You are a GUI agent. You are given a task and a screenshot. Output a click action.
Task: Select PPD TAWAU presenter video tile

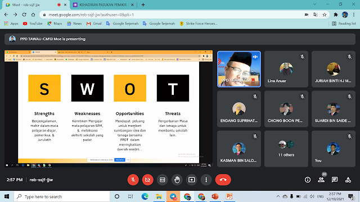coord(239,69)
